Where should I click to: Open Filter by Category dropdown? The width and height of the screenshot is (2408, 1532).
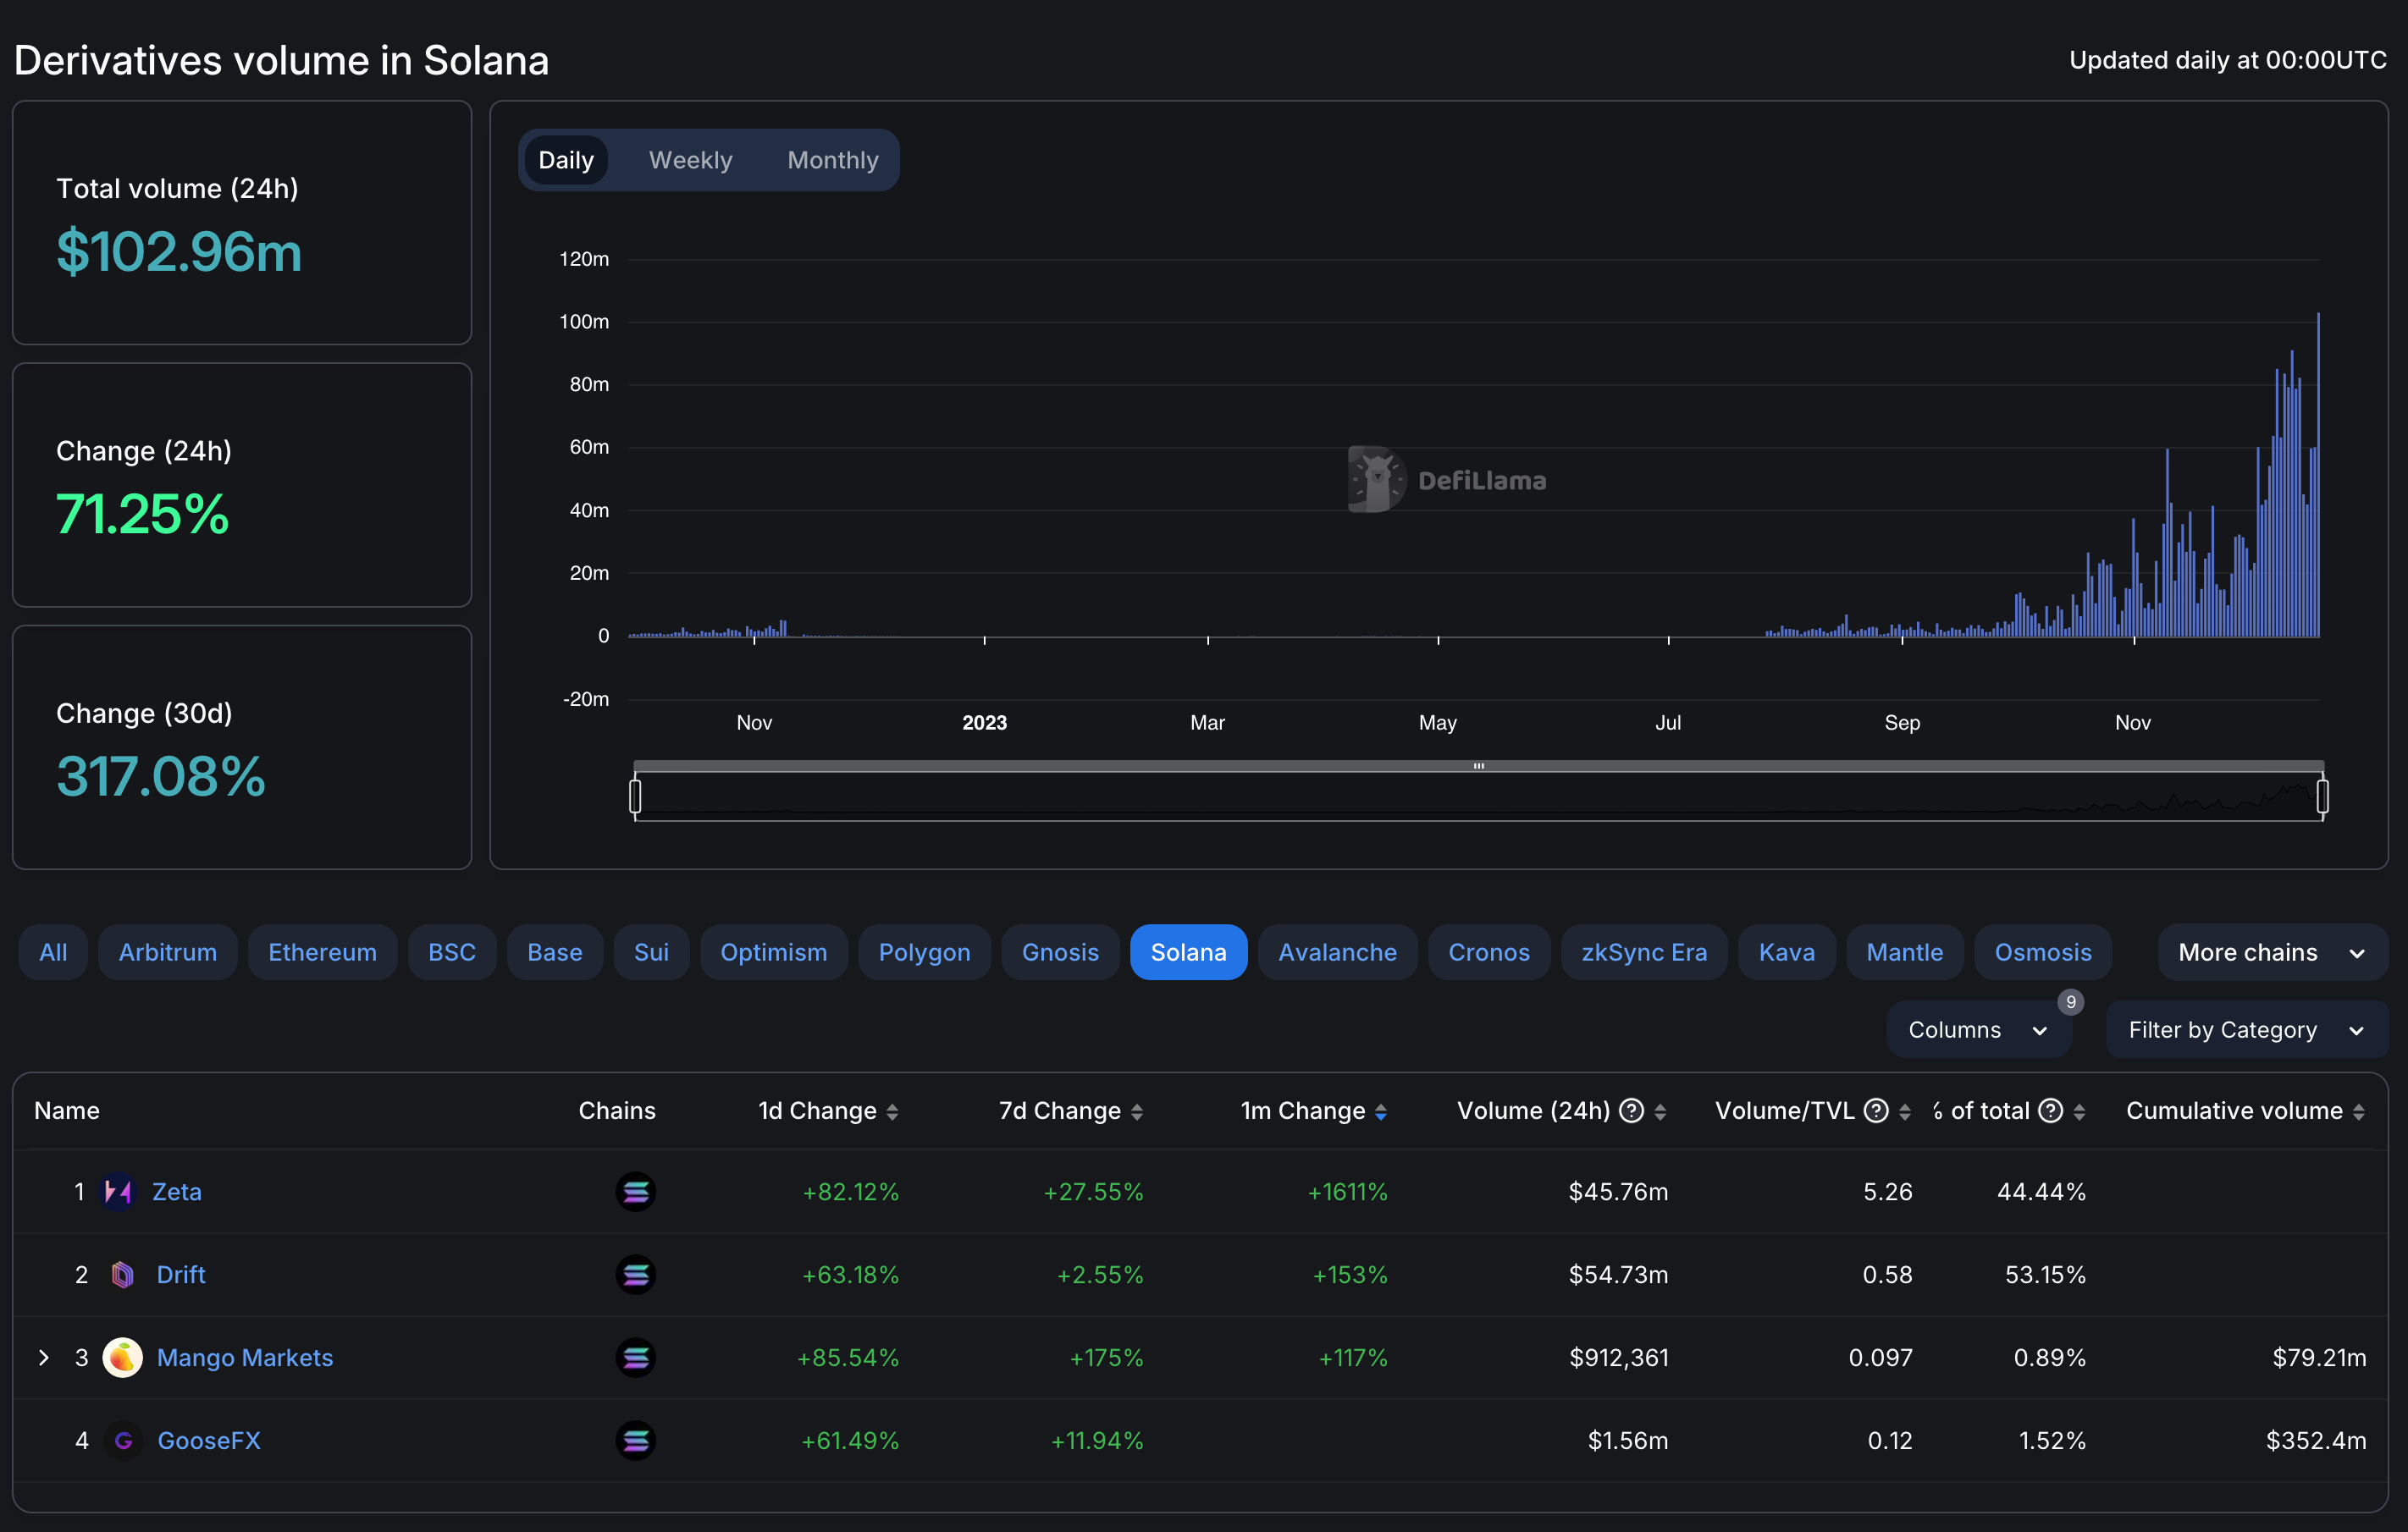click(2245, 1029)
